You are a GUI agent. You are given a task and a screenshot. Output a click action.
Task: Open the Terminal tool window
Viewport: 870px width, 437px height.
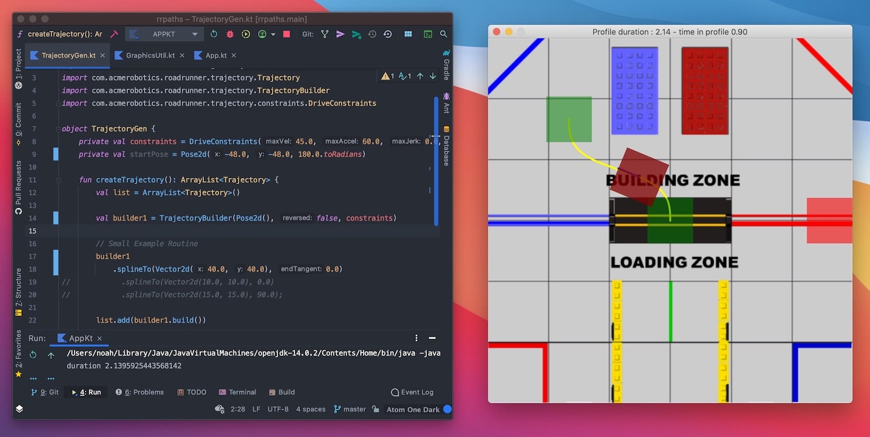pos(237,392)
